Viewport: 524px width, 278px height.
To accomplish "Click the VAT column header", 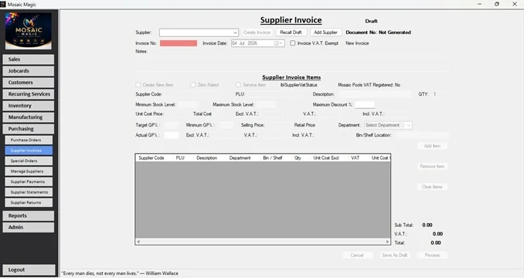I will coord(359,158).
